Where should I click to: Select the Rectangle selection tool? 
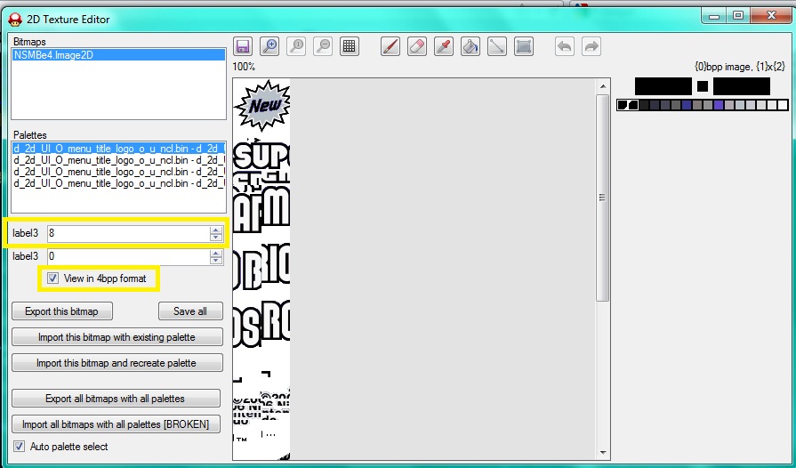523,46
